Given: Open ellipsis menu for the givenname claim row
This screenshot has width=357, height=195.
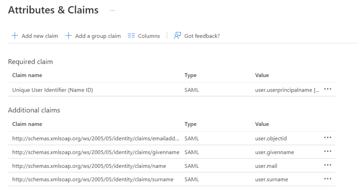Looking at the screenshot, I should pos(327,151).
